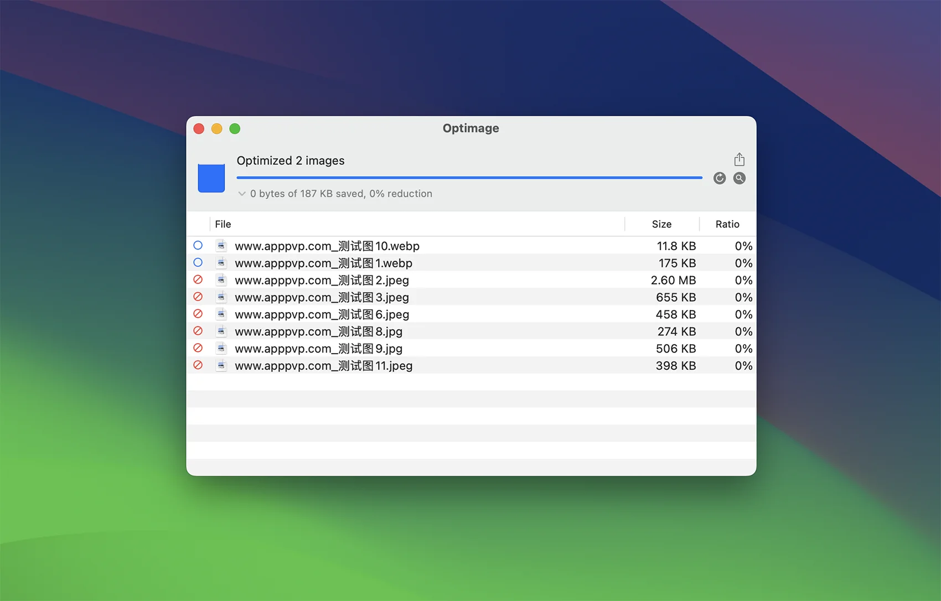This screenshot has height=601, width=941.
Task: Click the 458 KB size cell
Action: pyautogui.click(x=676, y=314)
